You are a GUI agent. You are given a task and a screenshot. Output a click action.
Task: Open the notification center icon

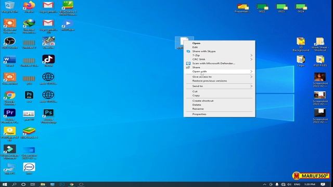coord(323,184)
